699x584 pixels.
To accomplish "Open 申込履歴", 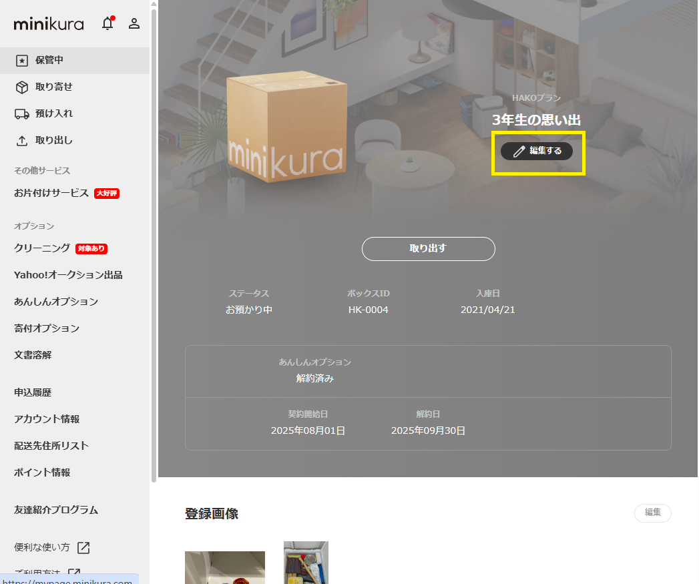I will (33, 392).
